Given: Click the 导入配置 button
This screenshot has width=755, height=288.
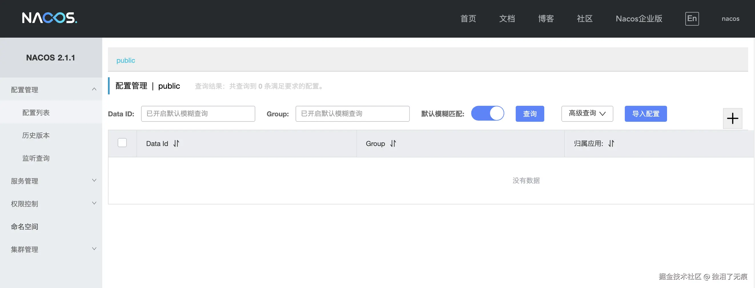Looking at the screenshot, I should (645, 113).
